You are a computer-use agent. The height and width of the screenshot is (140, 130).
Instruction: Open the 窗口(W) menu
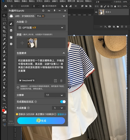pyautogui.click(x=80, y=1)
